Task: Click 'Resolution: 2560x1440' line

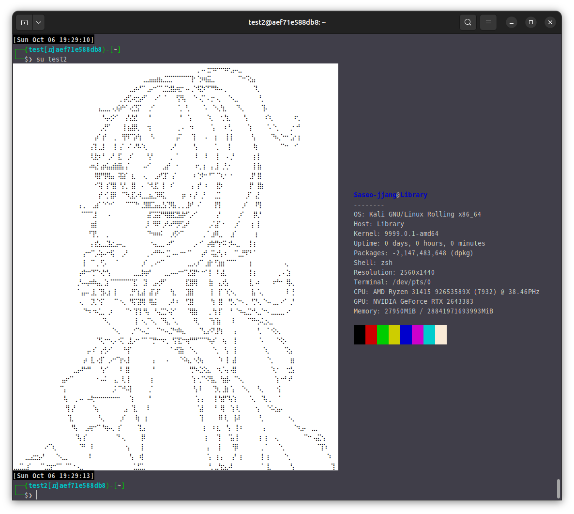Action: [x=394, y=273]
